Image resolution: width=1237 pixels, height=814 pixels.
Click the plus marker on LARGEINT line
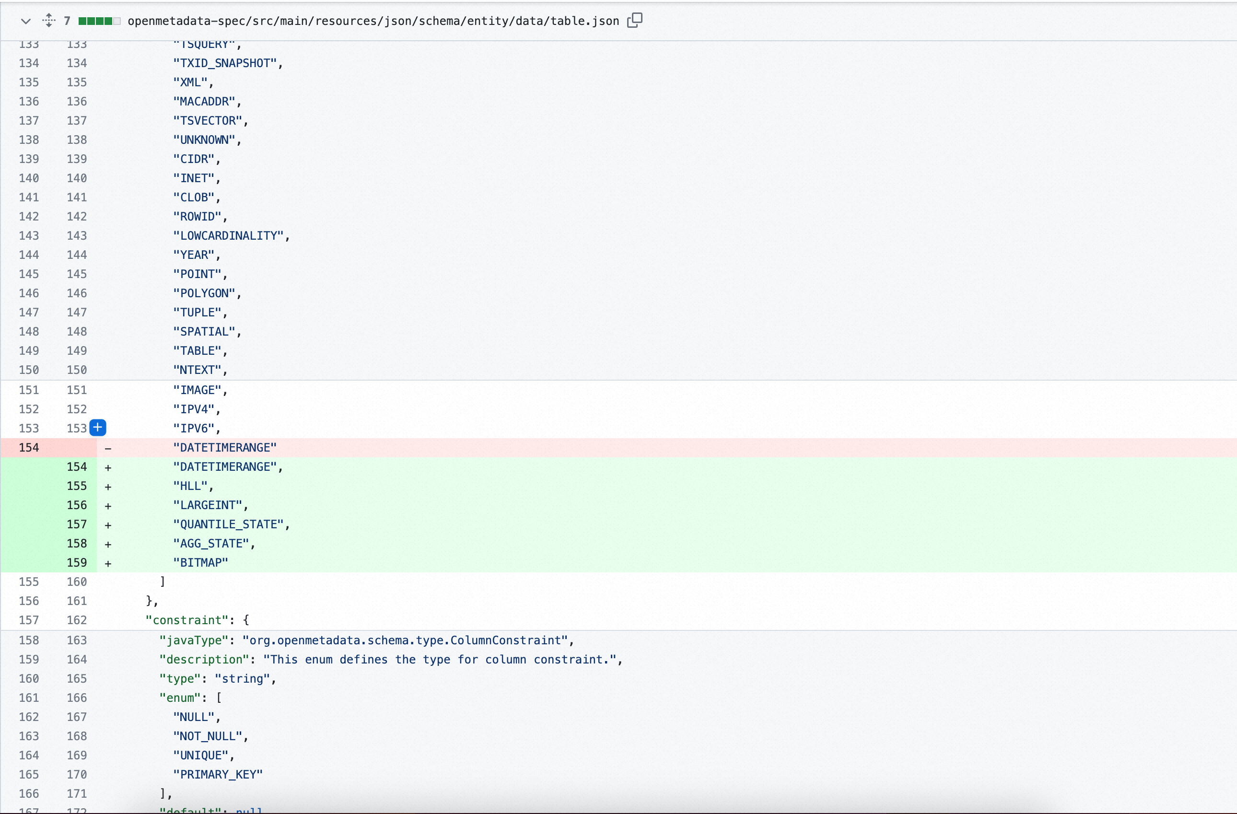(x=108, y=505)
